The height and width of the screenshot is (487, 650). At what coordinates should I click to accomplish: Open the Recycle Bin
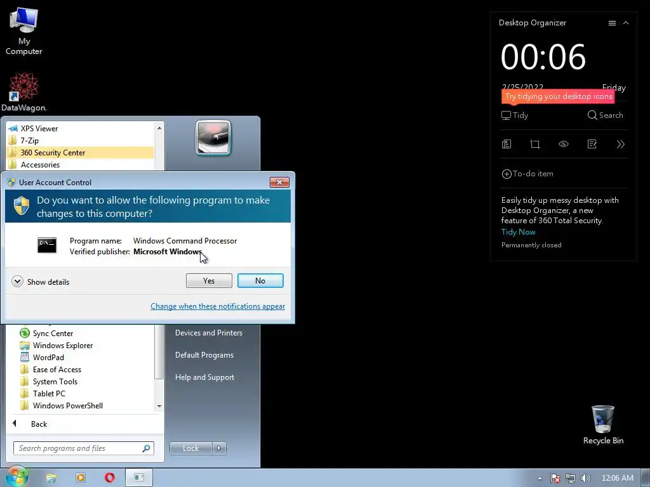coord(603,425)
